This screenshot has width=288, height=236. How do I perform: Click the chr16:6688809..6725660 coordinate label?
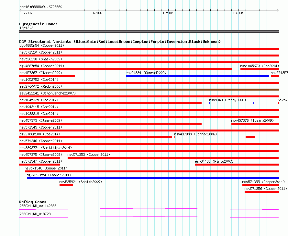41,7
